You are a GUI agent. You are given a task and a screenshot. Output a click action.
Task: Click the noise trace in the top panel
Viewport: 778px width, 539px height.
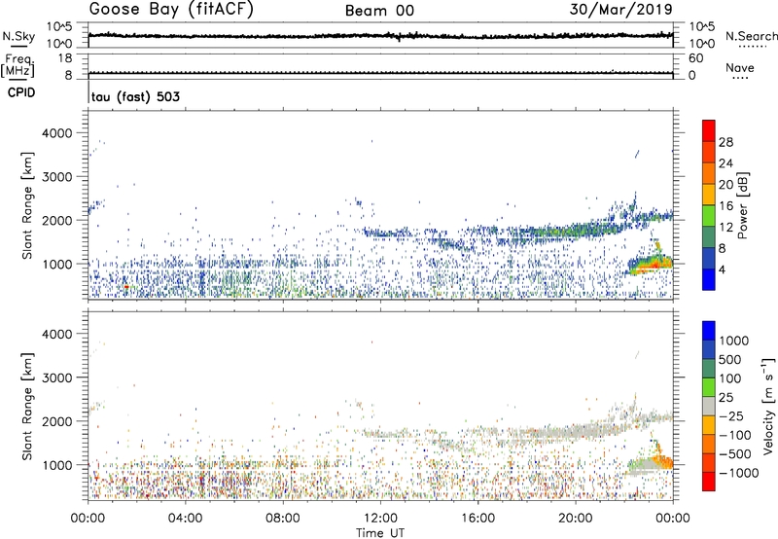(380, 36)
